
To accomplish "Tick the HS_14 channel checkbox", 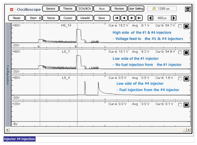I will click(x=180, y=26).
